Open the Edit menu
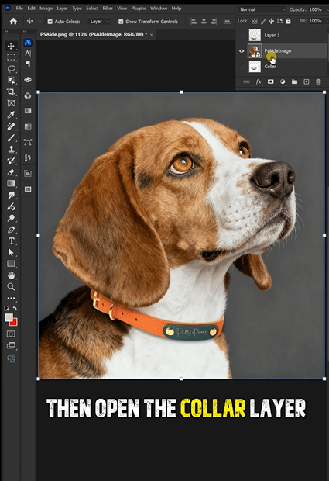Screen dimensions: 329x481 tap(32, 9)
